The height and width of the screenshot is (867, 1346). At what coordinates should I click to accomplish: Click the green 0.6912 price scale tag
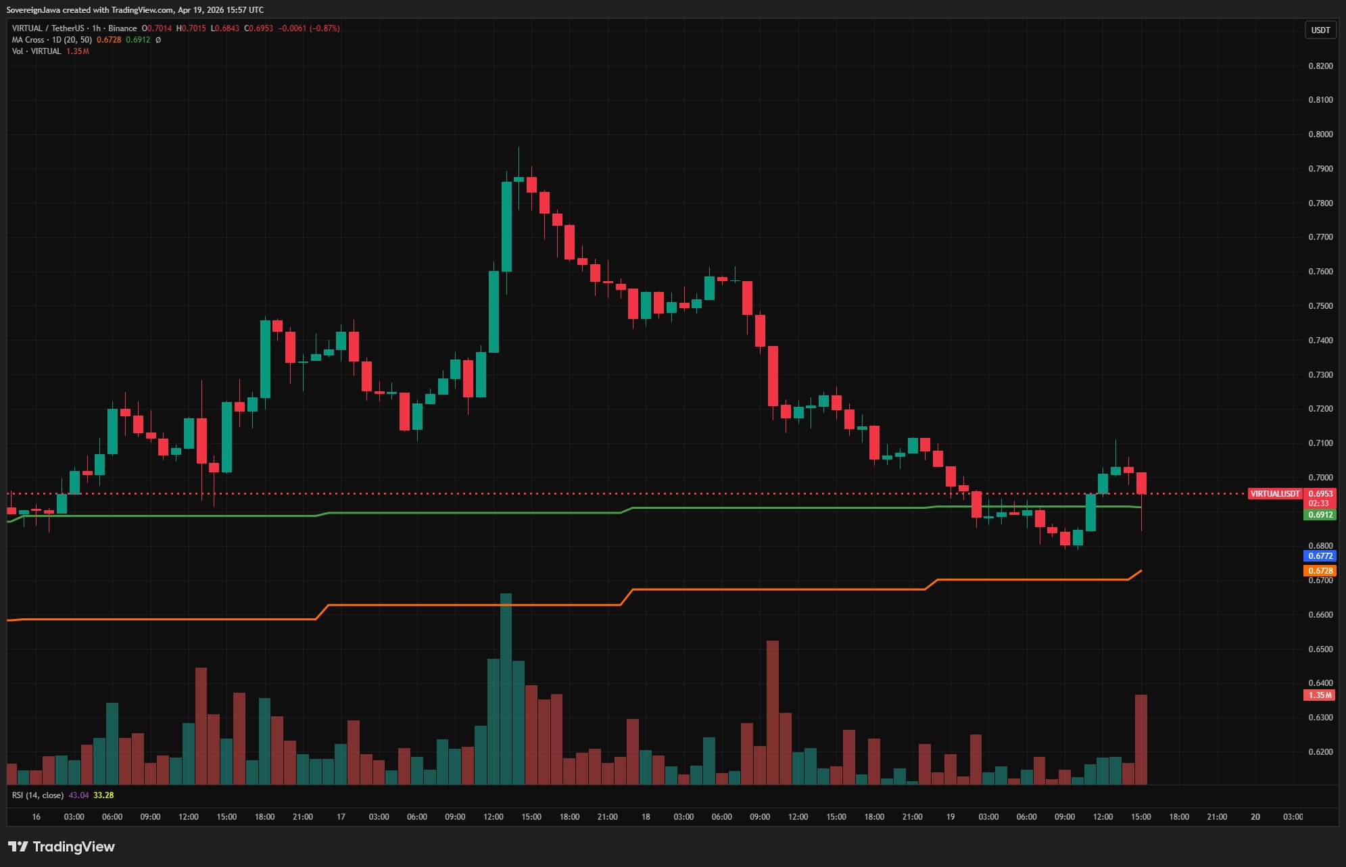(1320, 515)
